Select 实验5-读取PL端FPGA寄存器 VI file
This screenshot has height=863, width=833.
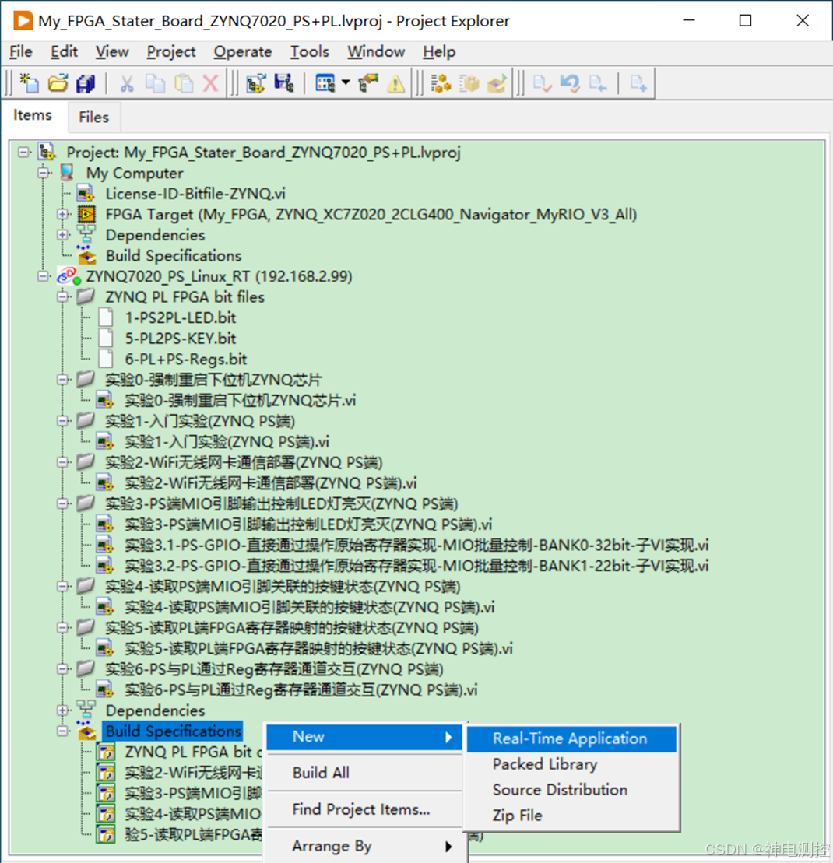(318, 649)
